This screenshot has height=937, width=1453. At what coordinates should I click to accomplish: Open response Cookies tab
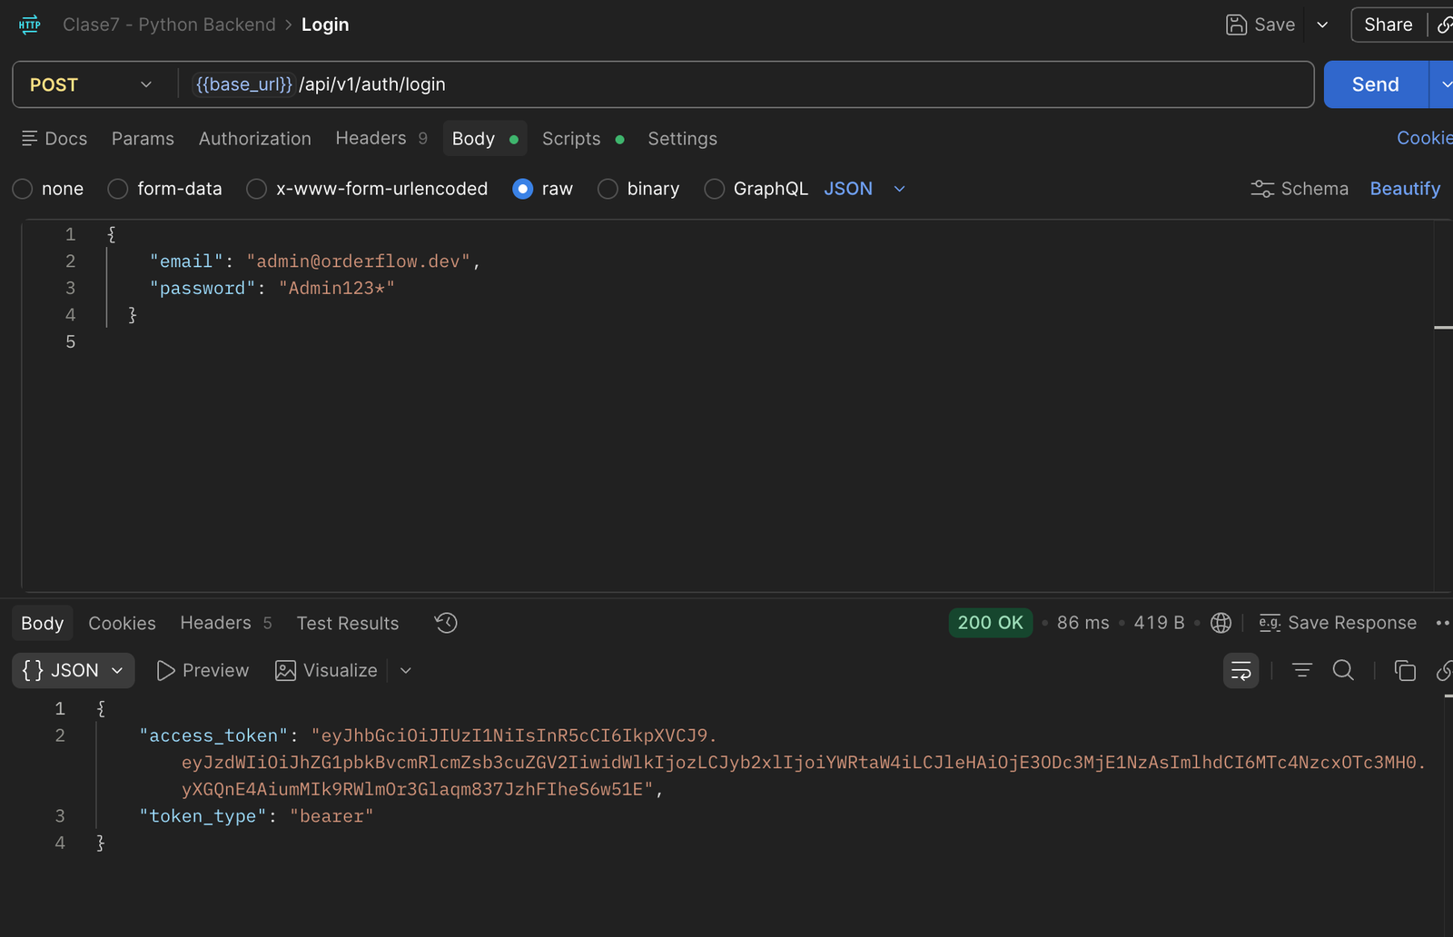coord(122,623)
